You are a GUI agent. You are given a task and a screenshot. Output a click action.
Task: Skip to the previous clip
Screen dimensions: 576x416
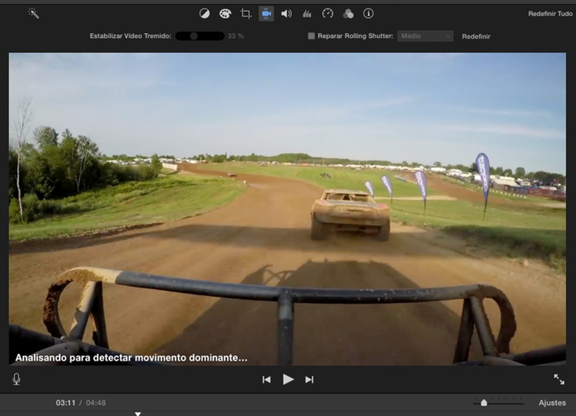coord(266,379)
